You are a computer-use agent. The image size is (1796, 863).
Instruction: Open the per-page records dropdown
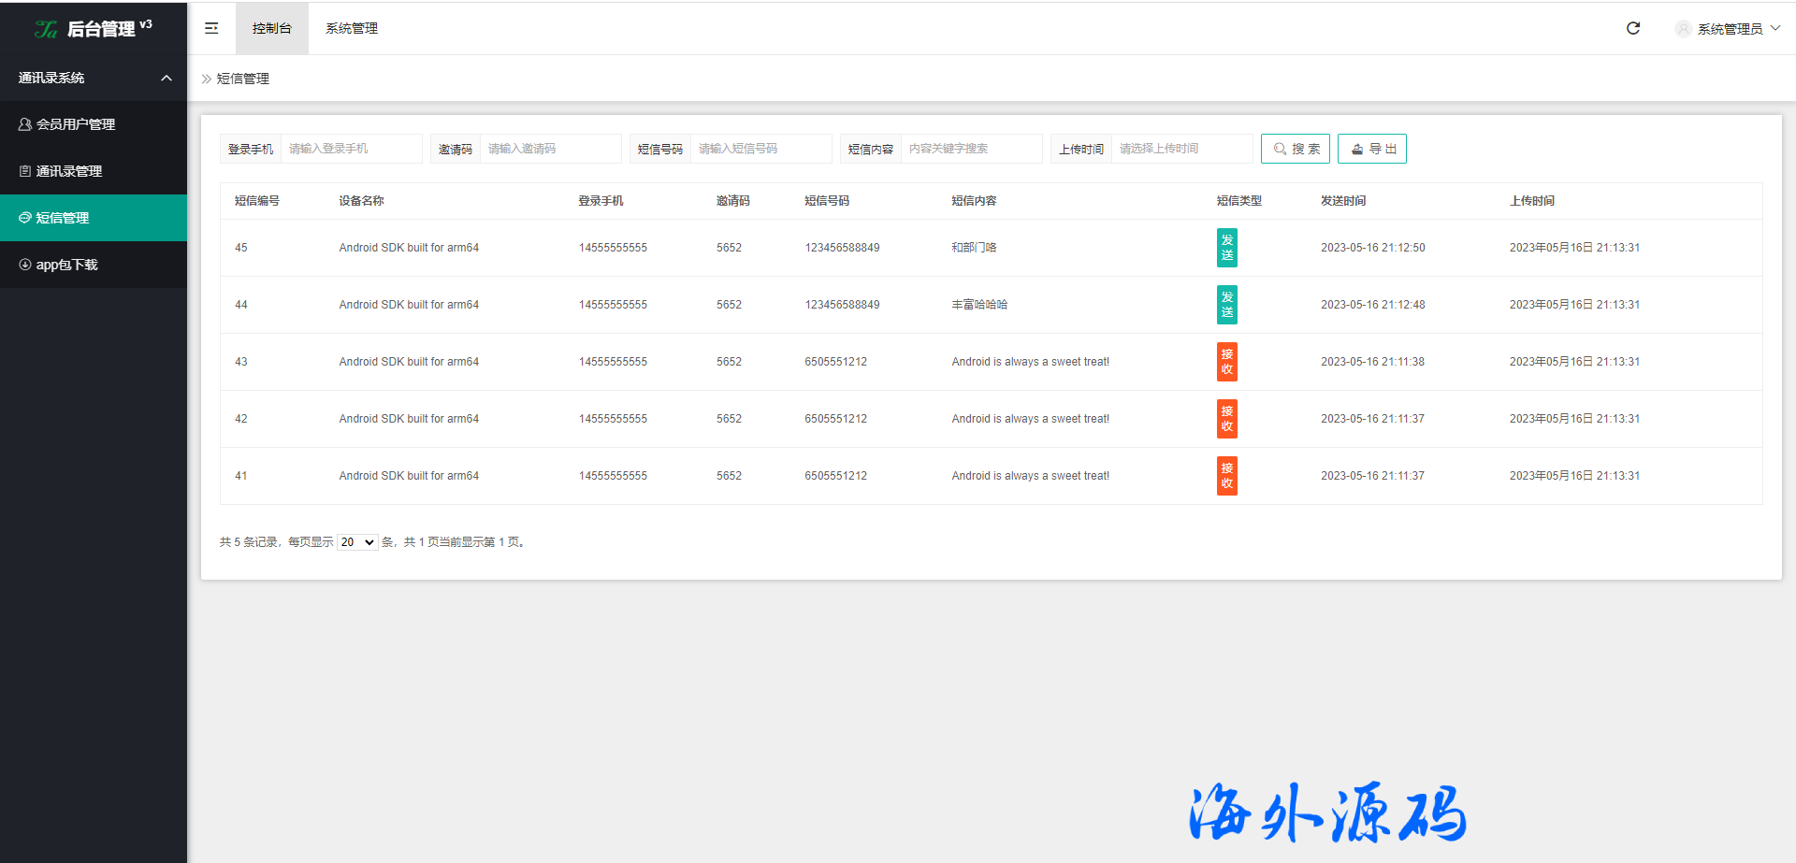click(x=357, y=542)
